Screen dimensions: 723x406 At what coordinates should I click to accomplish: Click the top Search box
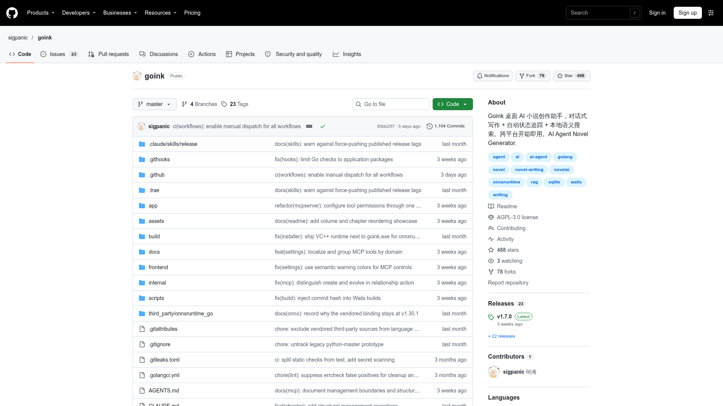point(603,13)
